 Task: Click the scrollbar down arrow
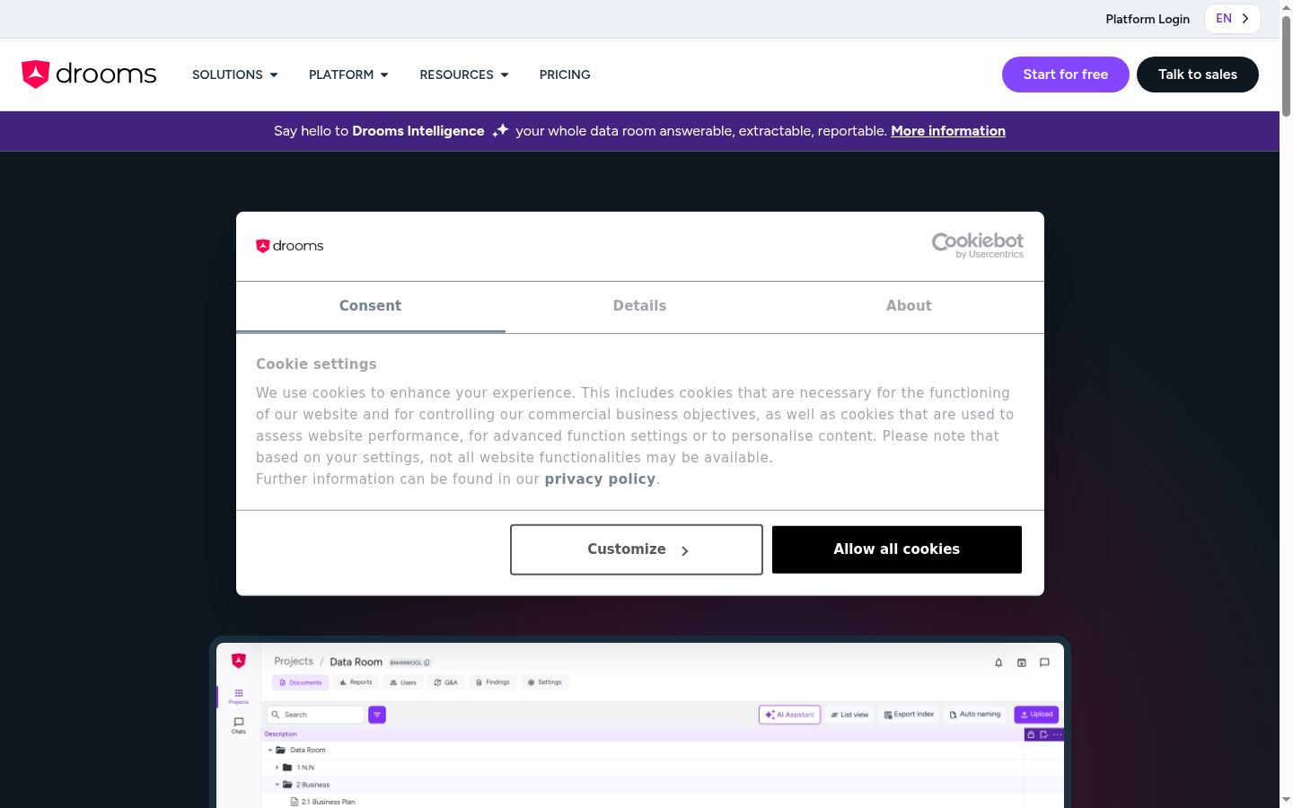coord(1286,800)
